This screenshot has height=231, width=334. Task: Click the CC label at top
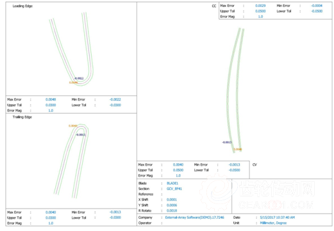point(214,6)
